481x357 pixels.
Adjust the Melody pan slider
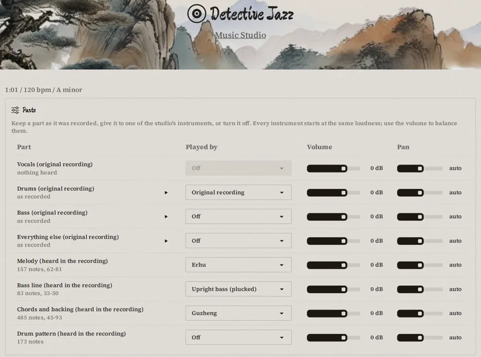point(420,265)
